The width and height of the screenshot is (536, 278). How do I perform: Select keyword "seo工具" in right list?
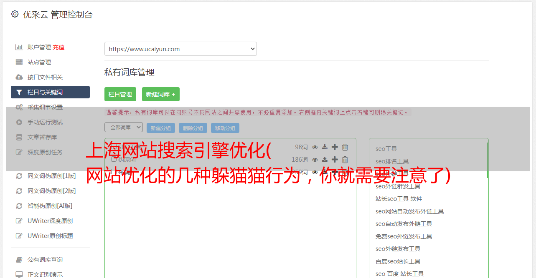pyautogui.click(x=386, y=149)
